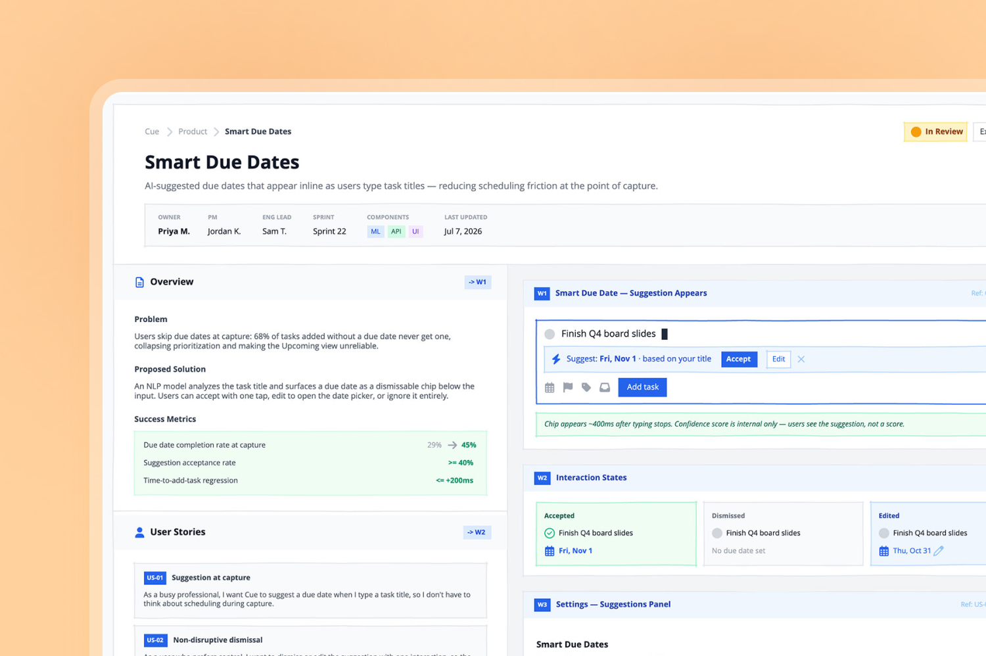Viewport: 986px width, 656px height.
Task: Click the Overview document icon
Action: click(x=139, y=282)
